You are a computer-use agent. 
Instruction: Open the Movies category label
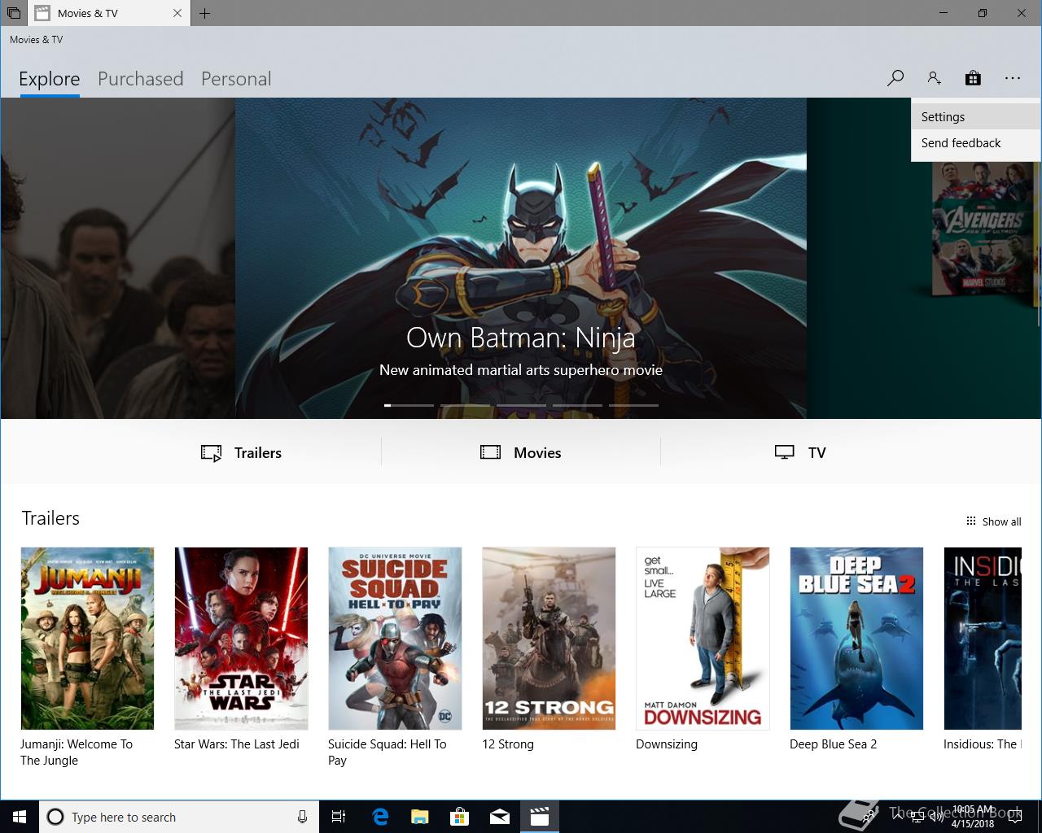tap(537, 453)
